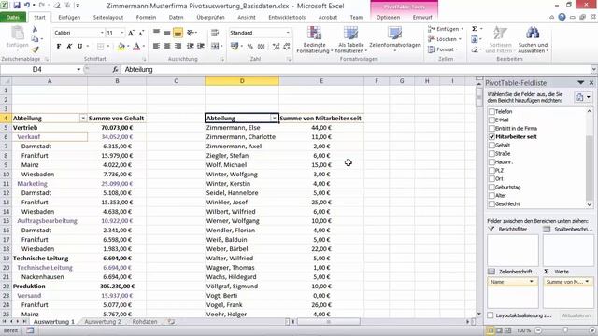Open the Name field dropdown in Zeilenbeschriftungen
This screenshot has width=598, height=336.
coord(532,282)
